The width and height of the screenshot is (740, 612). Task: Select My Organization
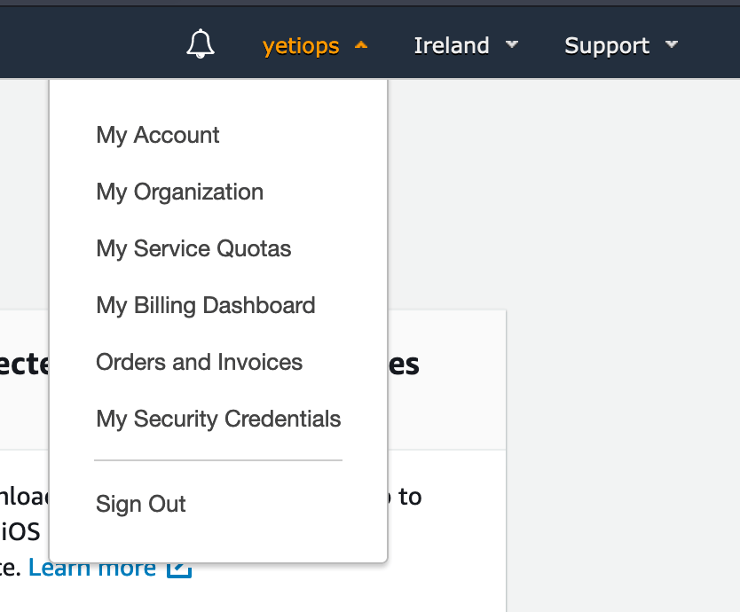179,192
